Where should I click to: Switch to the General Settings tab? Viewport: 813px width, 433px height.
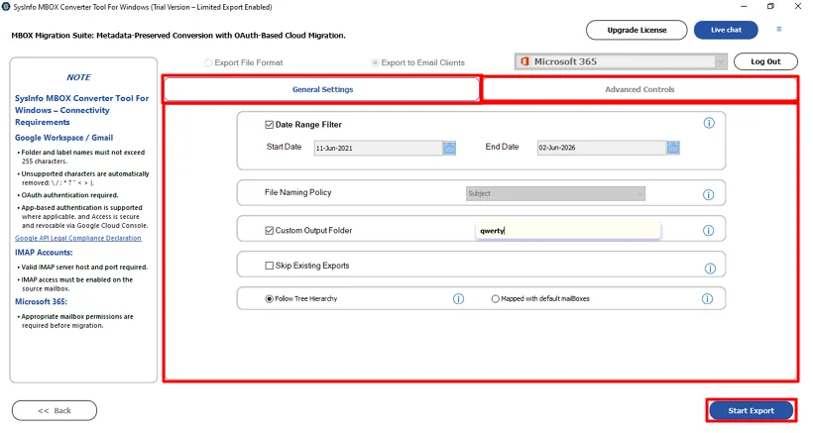click(x=322, y=89)
